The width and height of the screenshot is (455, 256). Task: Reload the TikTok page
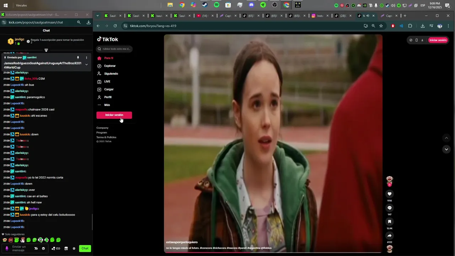click(115, 26)
